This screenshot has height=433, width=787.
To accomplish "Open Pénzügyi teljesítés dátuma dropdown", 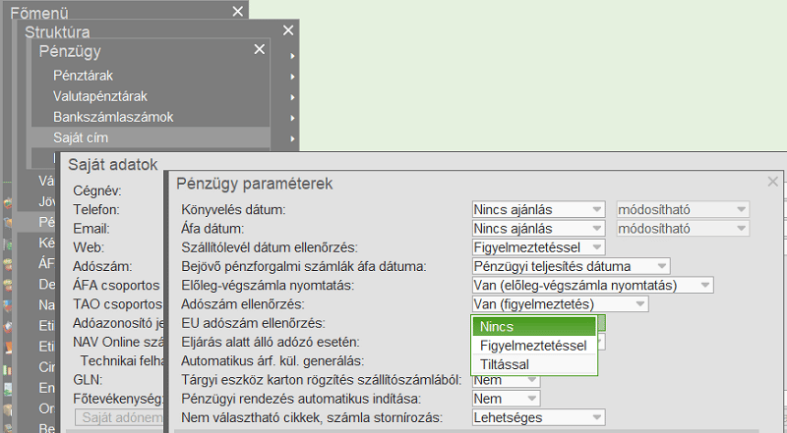I will click(571, 266).
